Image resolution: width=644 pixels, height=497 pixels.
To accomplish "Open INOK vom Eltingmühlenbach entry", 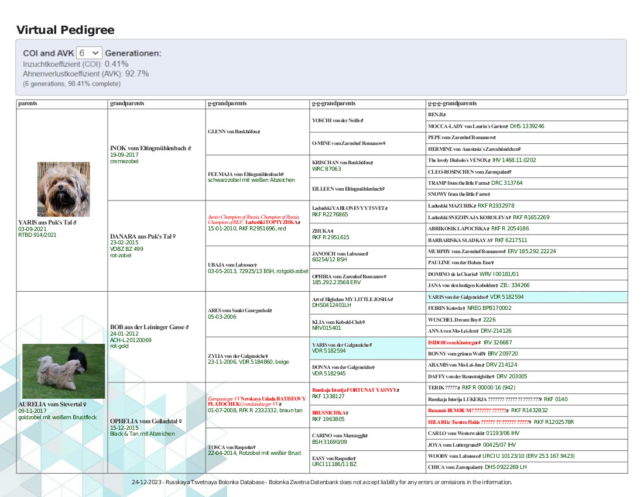I will 150,148.
